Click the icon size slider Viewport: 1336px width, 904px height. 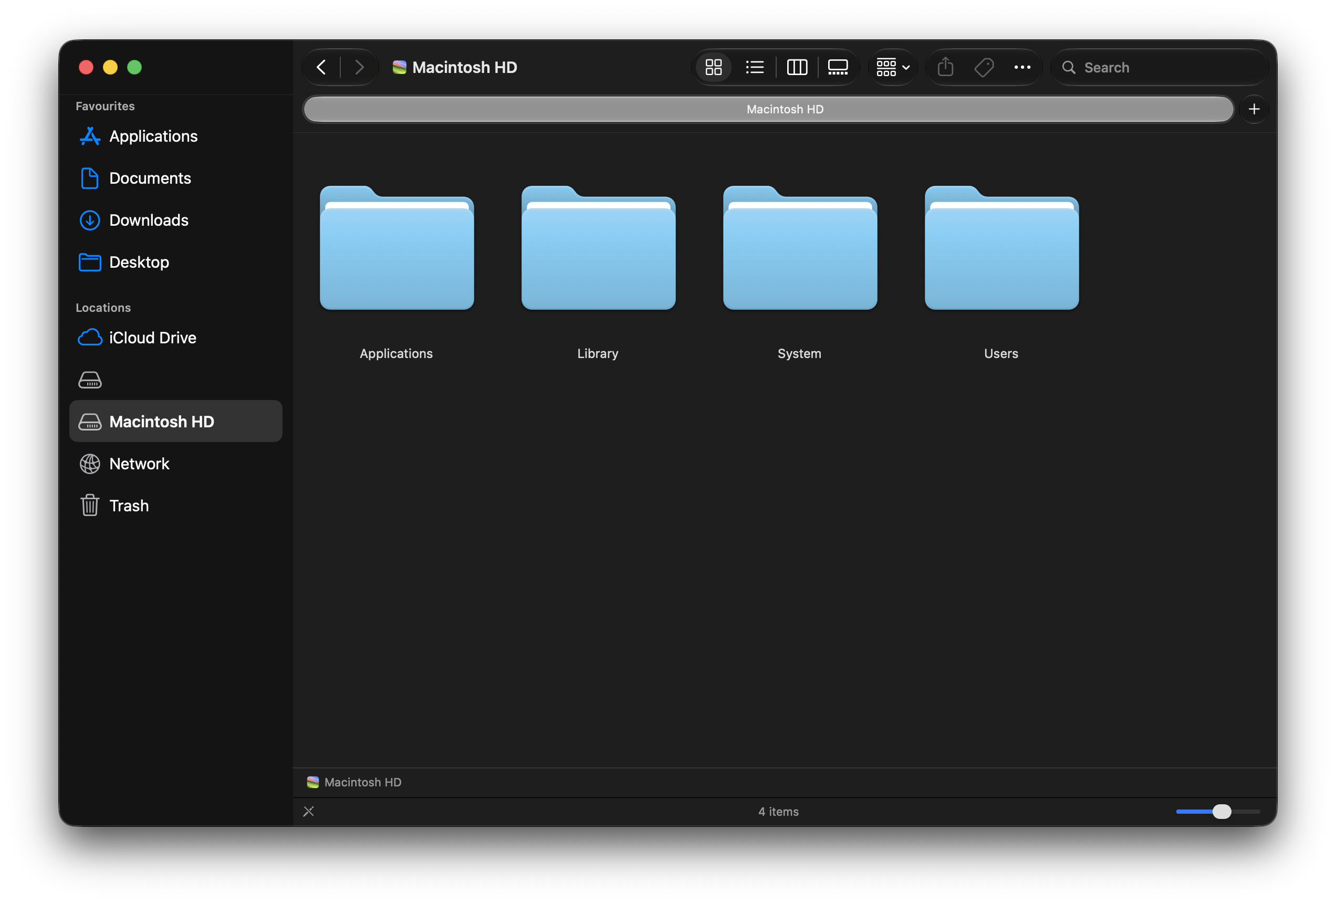tap(1217, 812)
